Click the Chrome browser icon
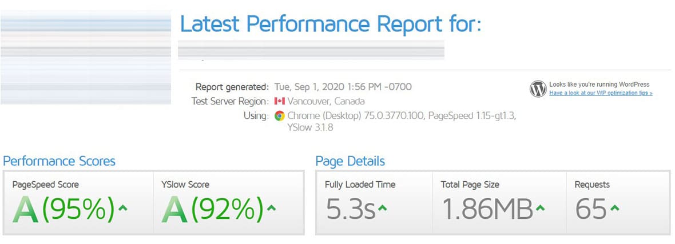 tap(279, 116)
